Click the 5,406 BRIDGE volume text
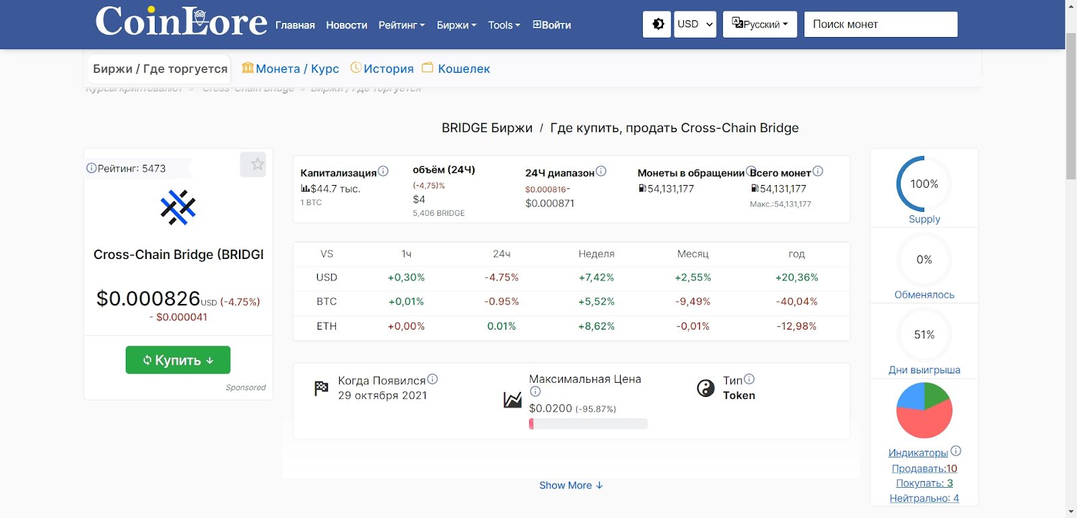The width and height of the screenshot is (1077, 518). (439, 213)
